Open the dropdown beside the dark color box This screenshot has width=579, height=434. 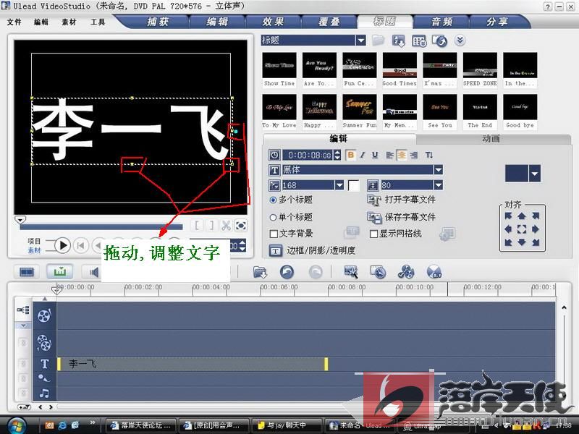pos(535,174)
